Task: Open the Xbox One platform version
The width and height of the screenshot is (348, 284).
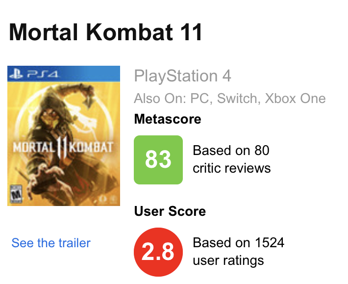Action: click(x=296, y=99)
